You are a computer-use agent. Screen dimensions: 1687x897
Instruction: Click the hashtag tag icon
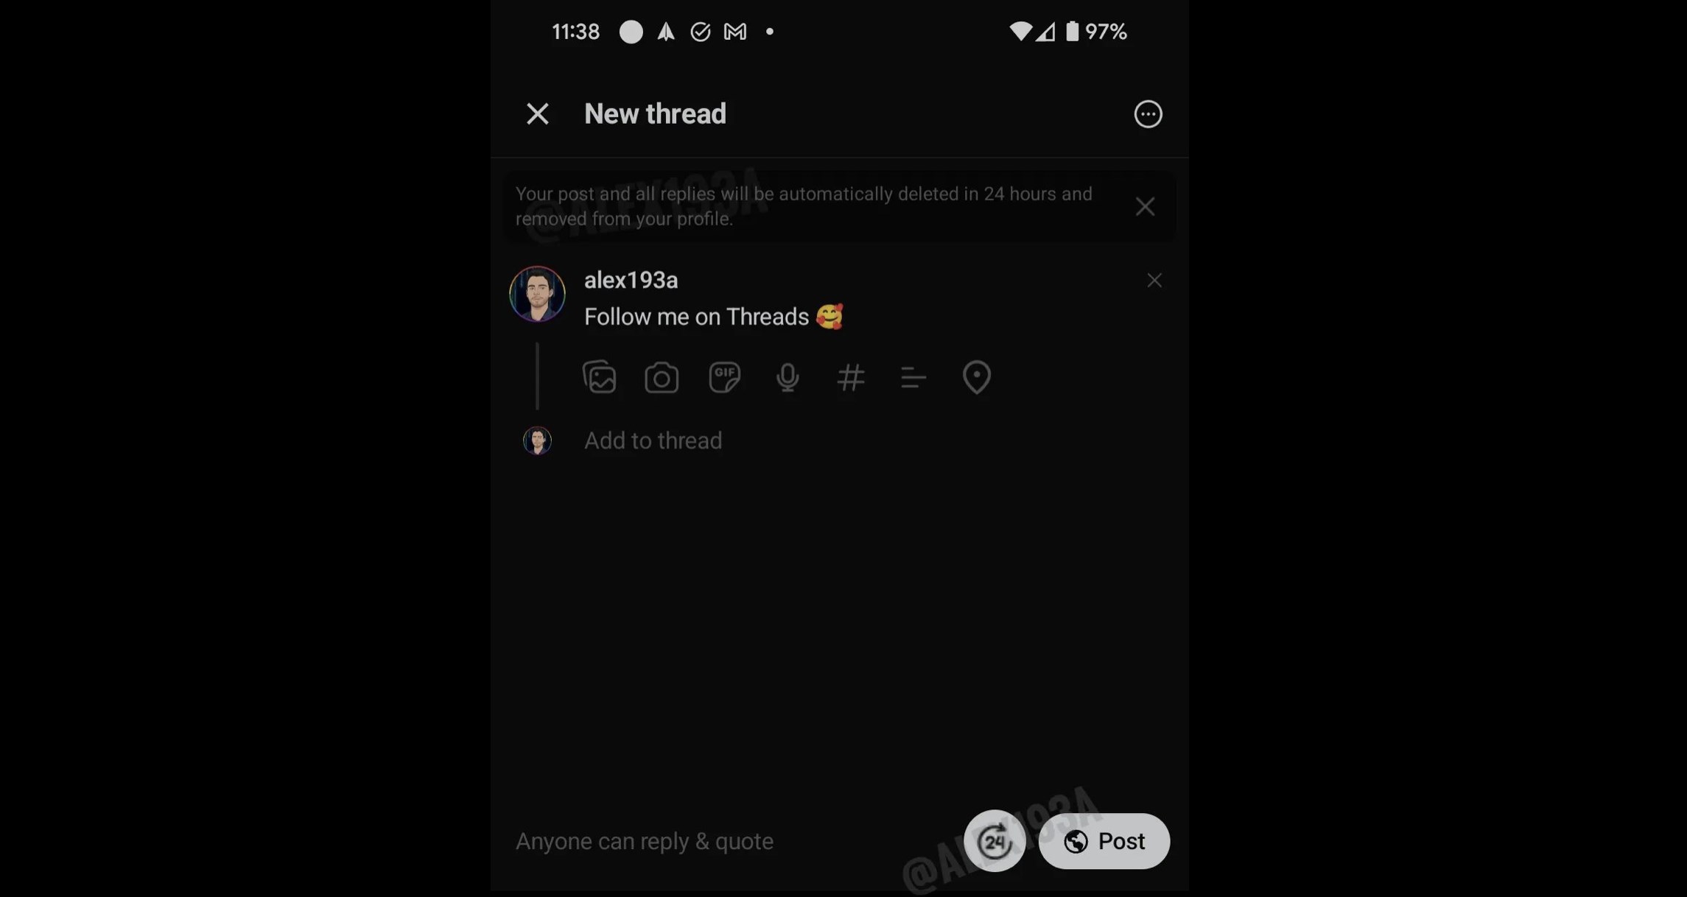[x=849, y=377]
